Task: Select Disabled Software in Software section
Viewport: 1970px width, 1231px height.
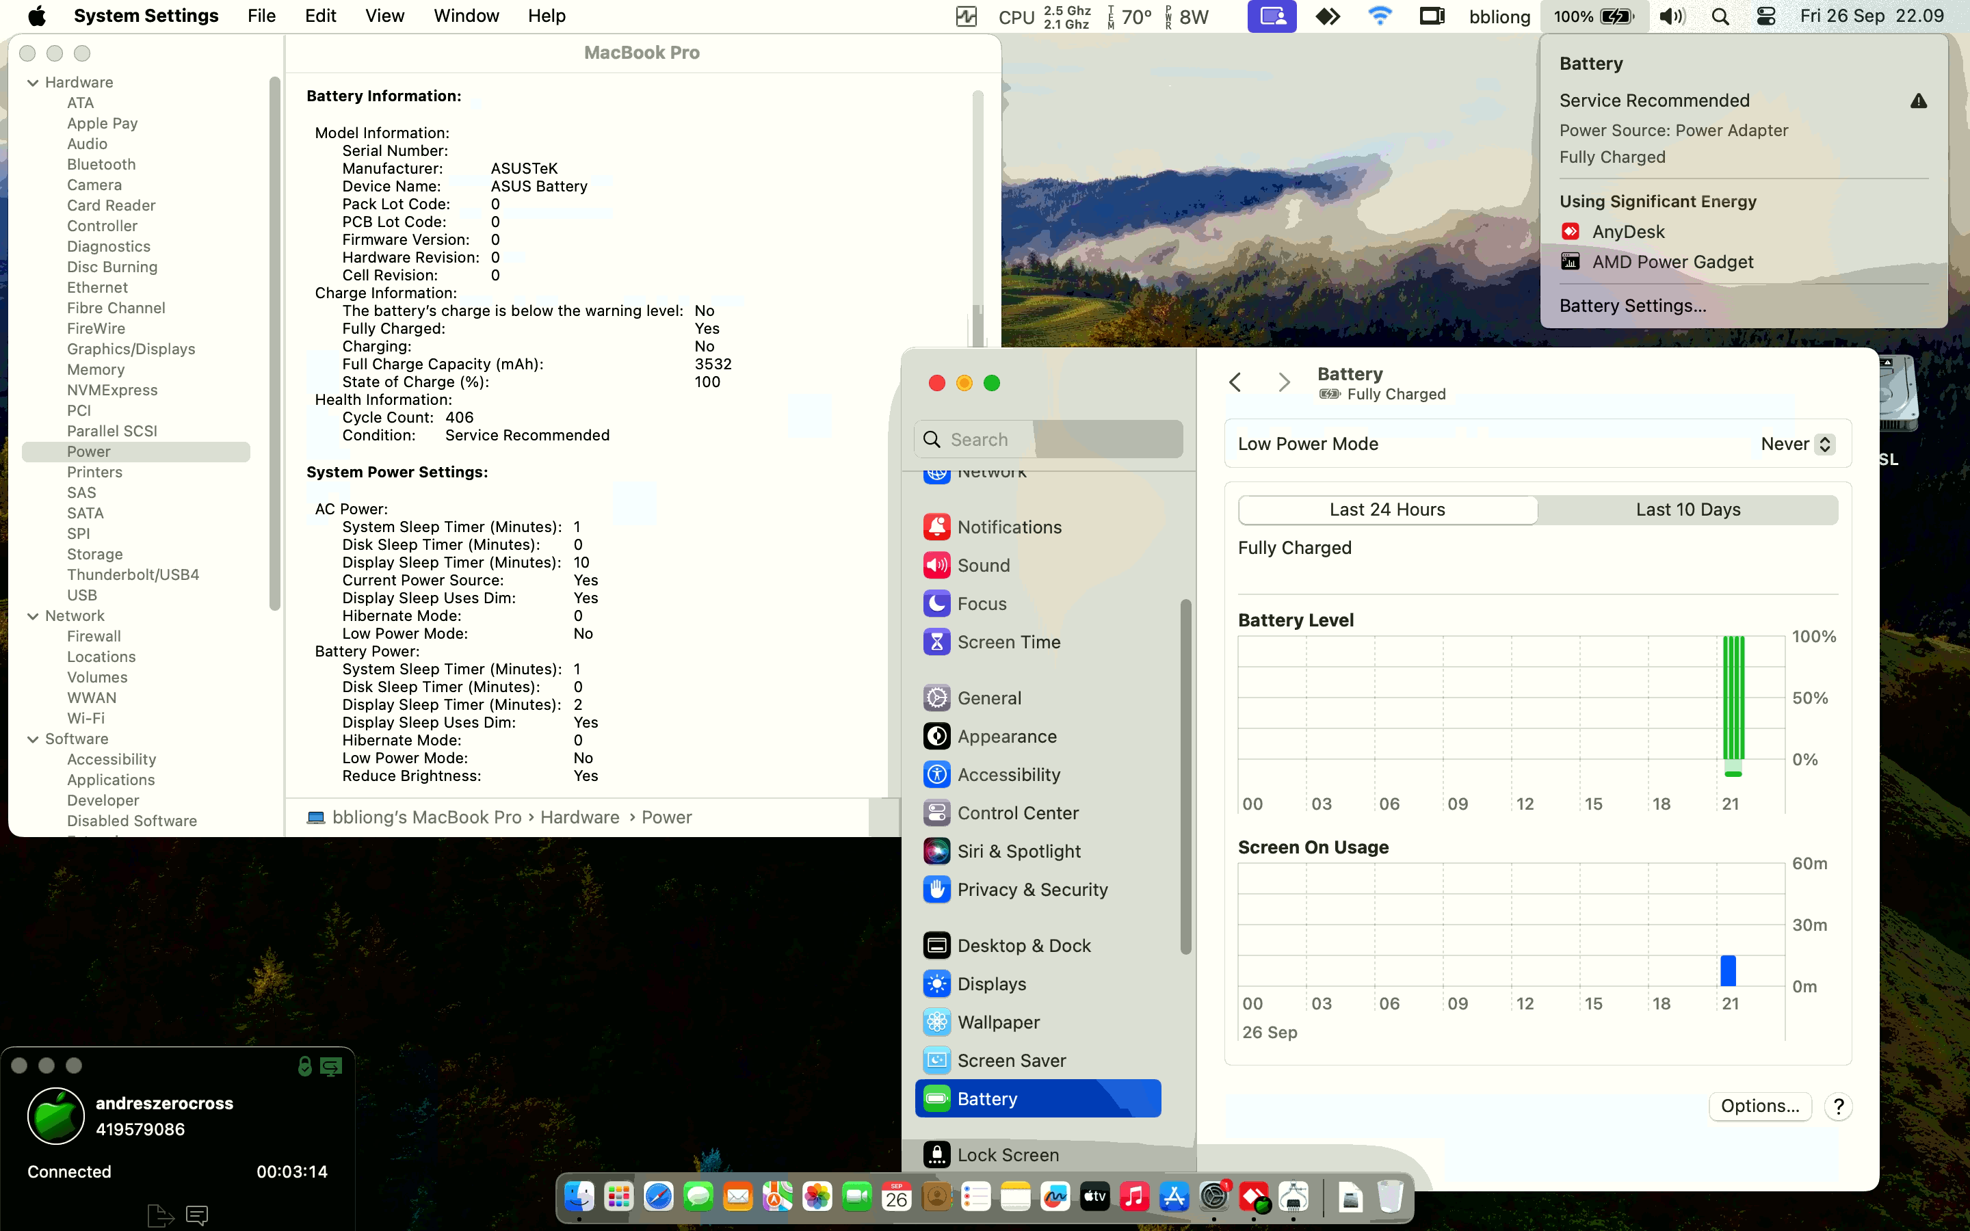Action: [132, 821]
